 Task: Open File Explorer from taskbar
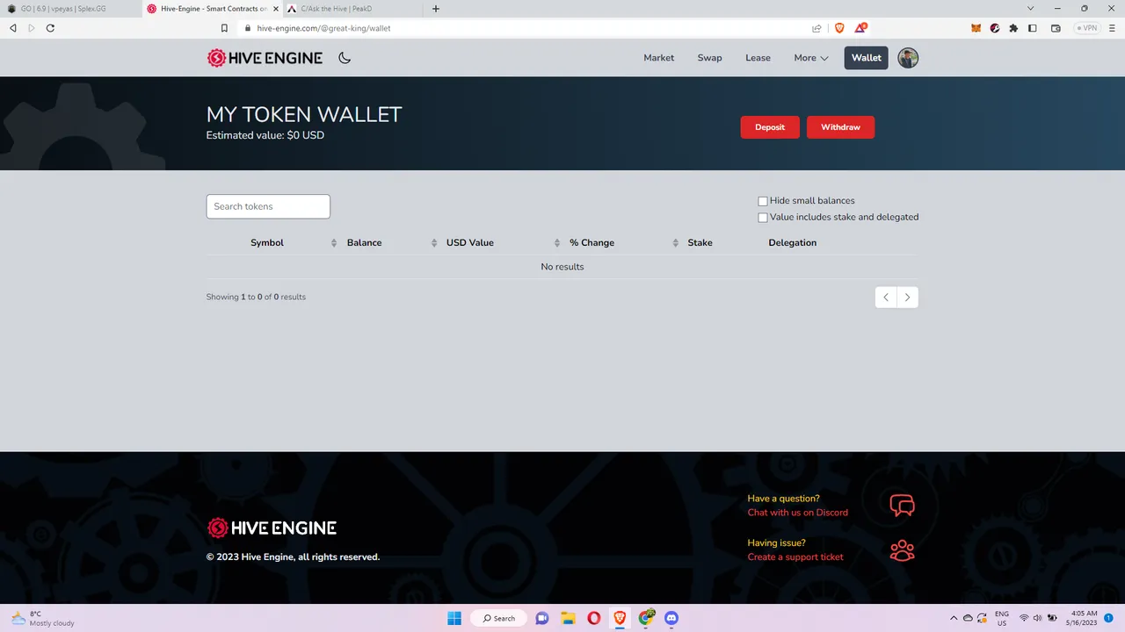point(568,618)
